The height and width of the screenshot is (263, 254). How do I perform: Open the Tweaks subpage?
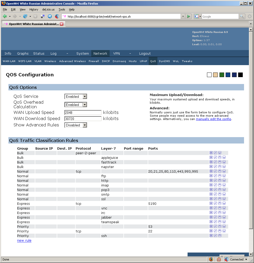point(187,61)
